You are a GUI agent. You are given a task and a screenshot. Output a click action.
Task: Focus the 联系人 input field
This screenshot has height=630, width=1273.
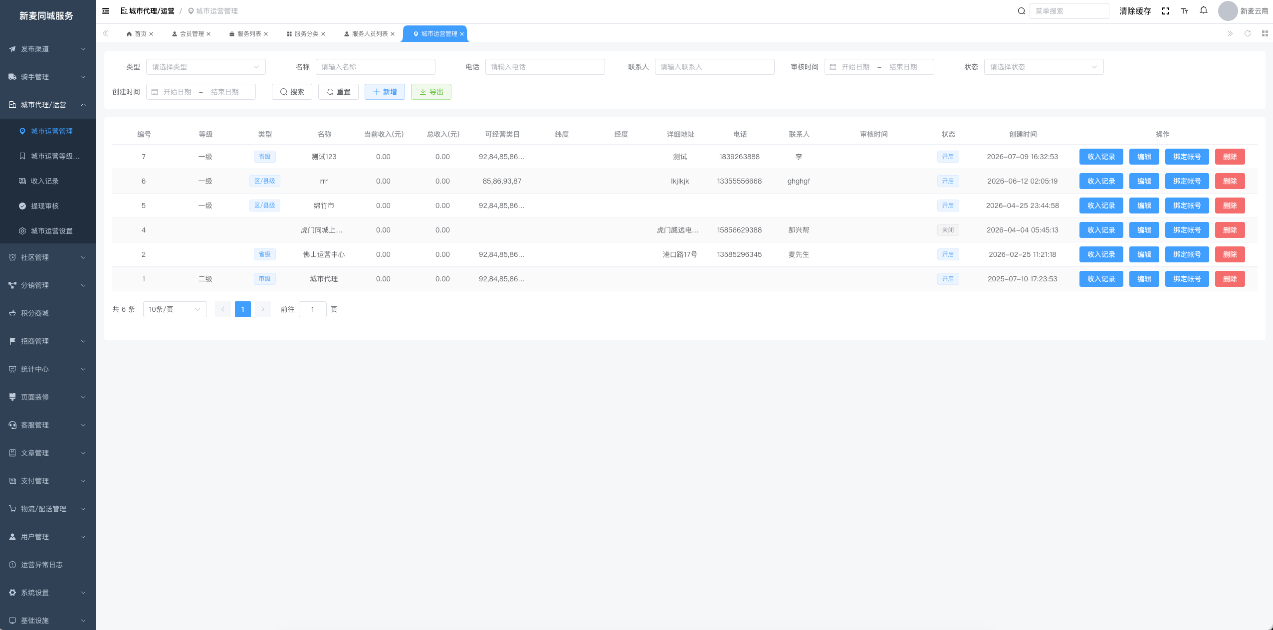point(714,67)
